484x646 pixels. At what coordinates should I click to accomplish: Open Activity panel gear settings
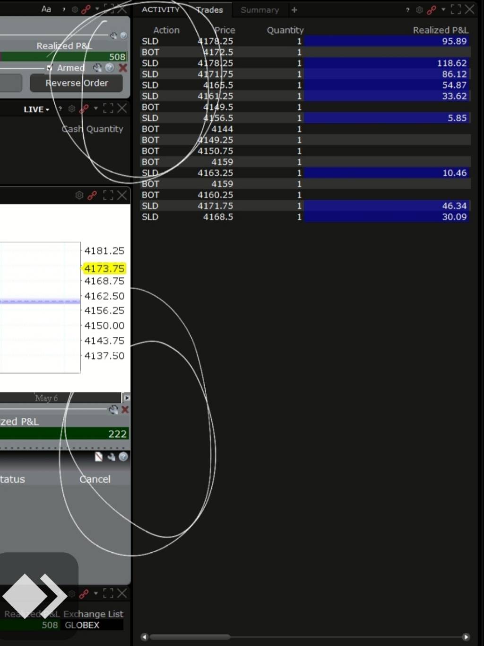[419, 9]
